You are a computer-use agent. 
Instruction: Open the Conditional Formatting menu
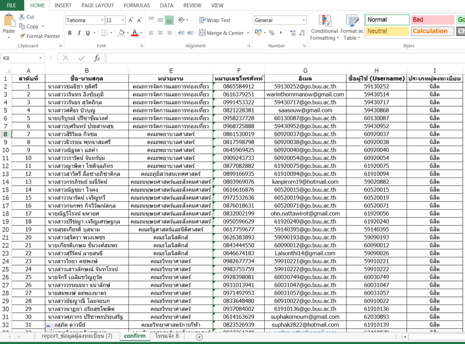coord(324,28)
